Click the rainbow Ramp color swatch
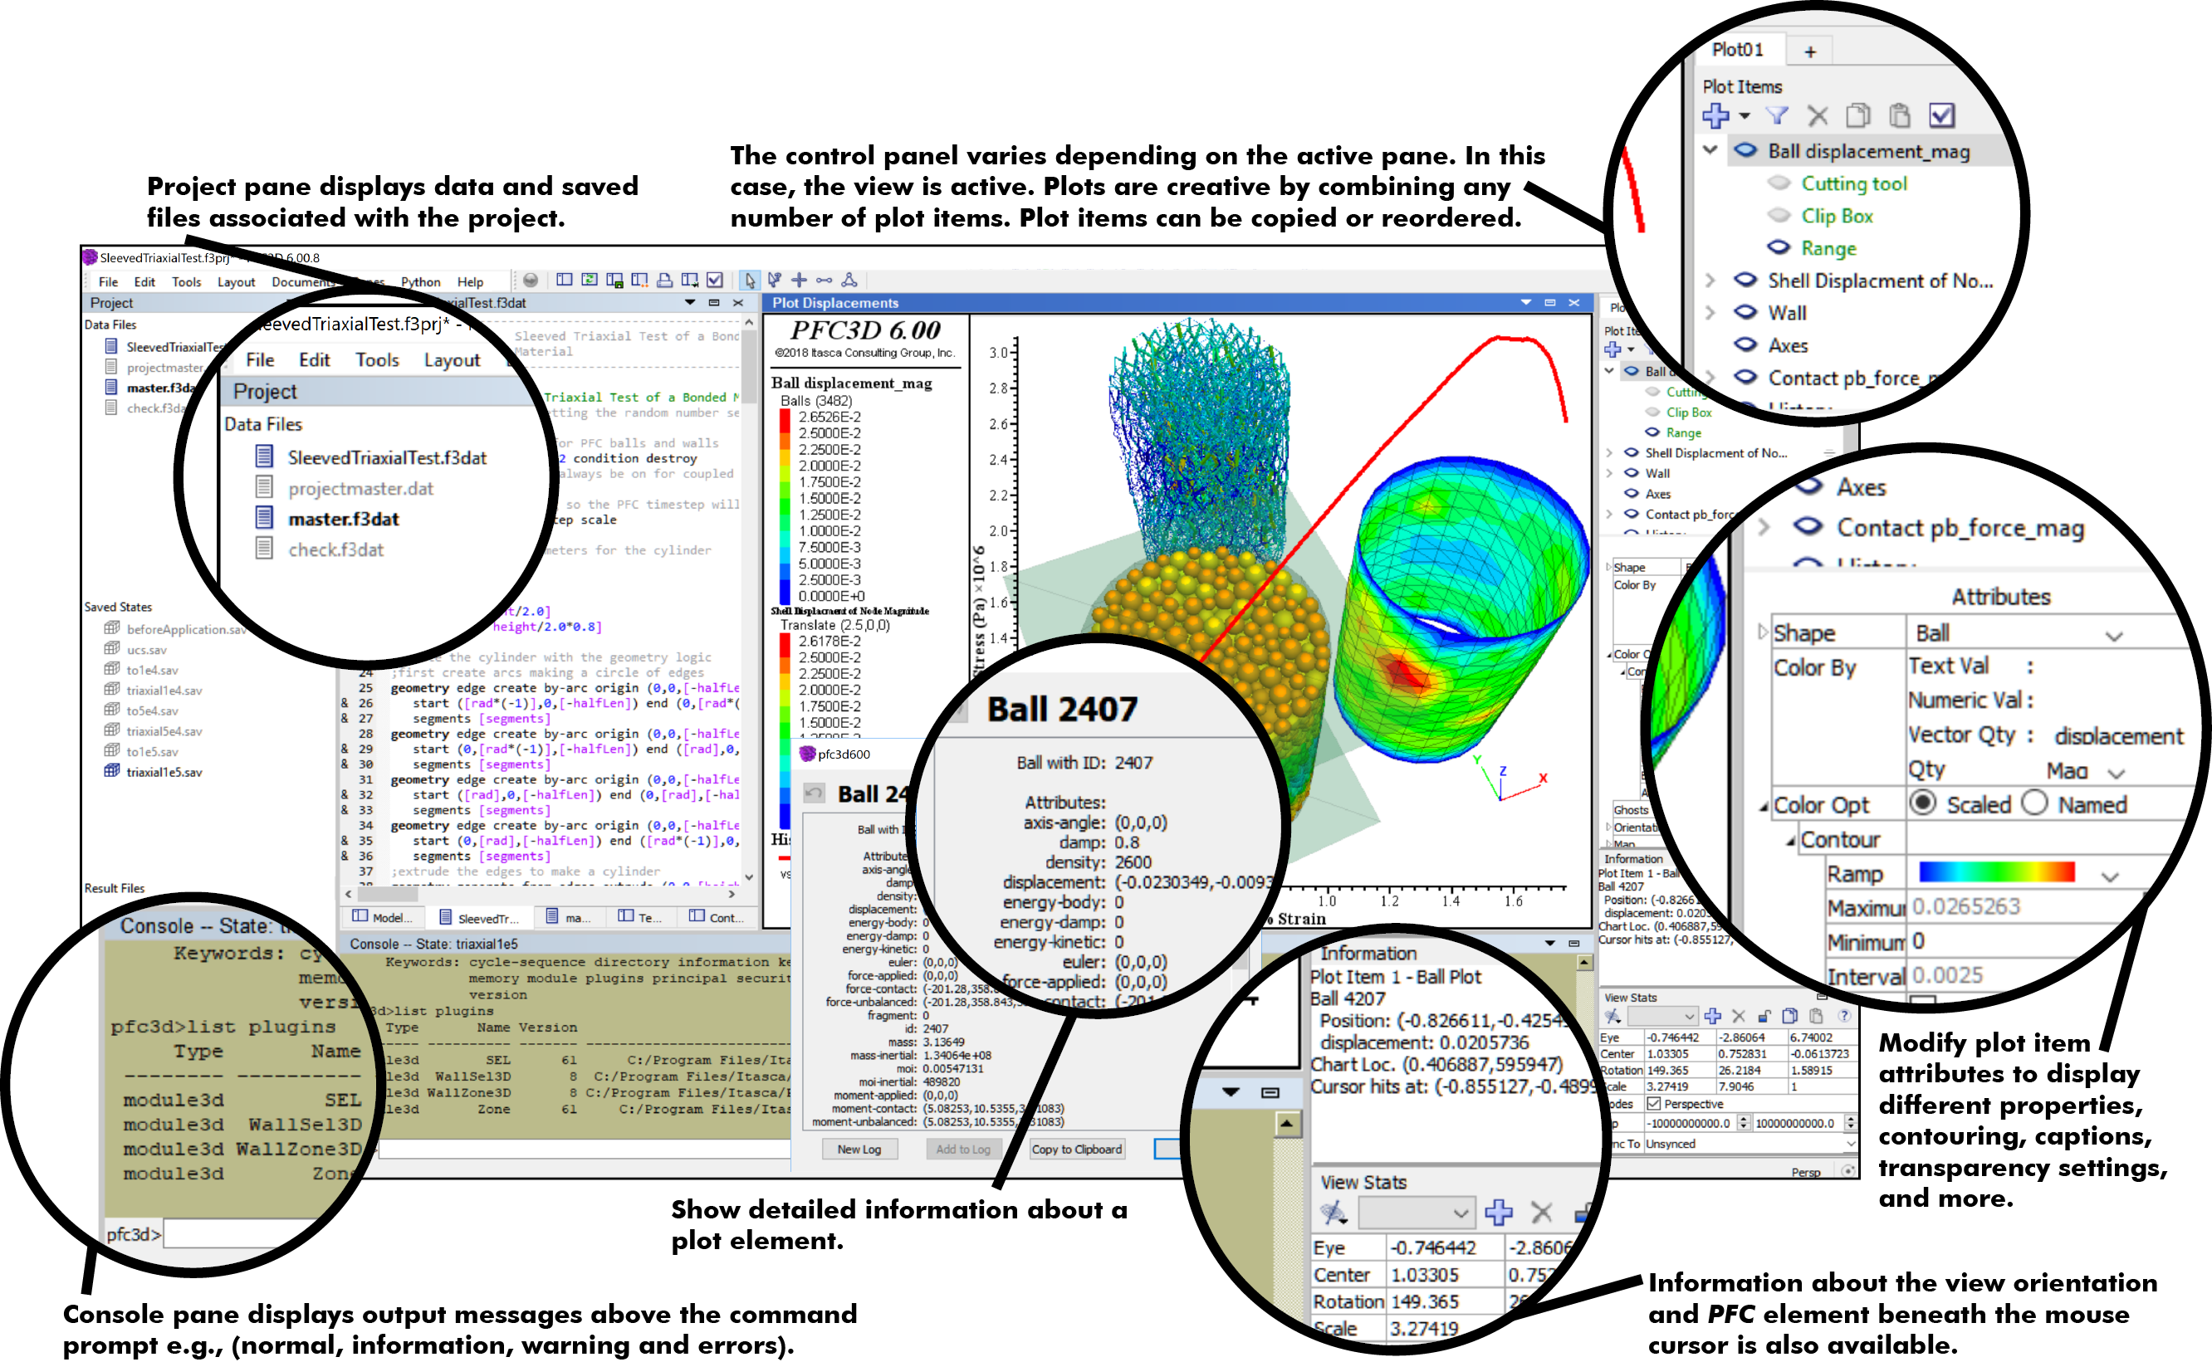 (1997, 872)
